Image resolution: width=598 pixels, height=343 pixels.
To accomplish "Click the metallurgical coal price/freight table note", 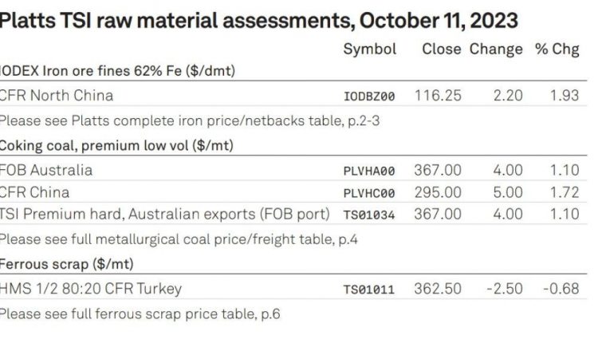I will click(179, 239).
